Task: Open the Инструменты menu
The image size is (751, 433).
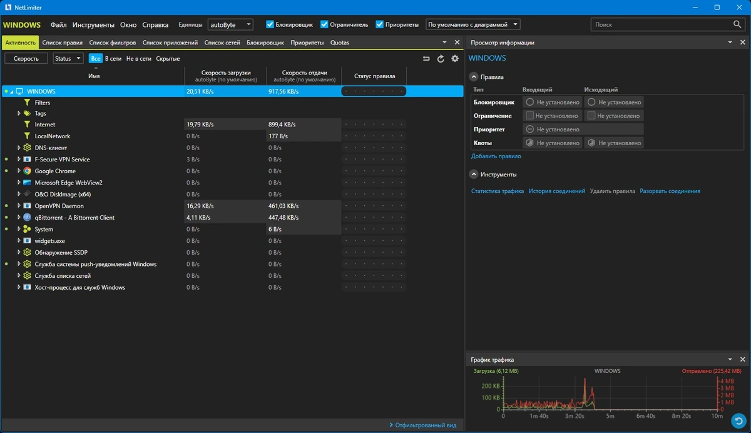Action: tap(93, 25)
